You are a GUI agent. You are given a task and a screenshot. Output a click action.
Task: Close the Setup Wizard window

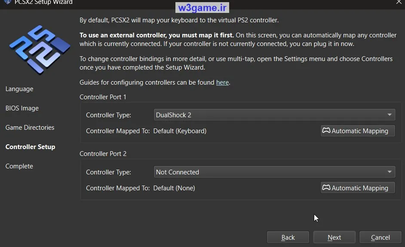click(x=399, y=2)
